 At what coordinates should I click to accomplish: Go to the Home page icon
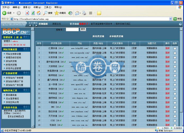(39, 13)
